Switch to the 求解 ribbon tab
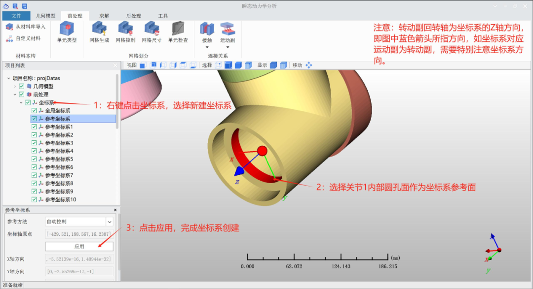Screen dimensions: 533x289 click(x=104, y=16)
